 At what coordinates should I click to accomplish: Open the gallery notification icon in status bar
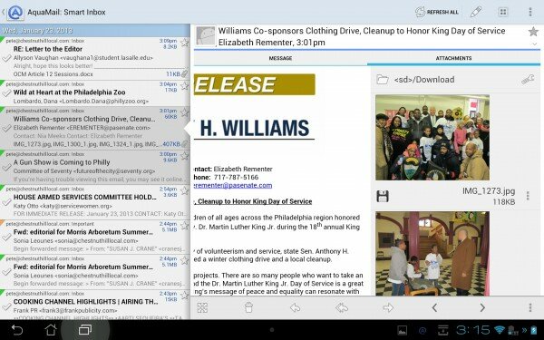tap(402, 330)
